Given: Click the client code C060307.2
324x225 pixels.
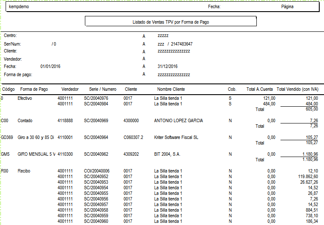Looking at the screenshot, I should tap(133, 137).
